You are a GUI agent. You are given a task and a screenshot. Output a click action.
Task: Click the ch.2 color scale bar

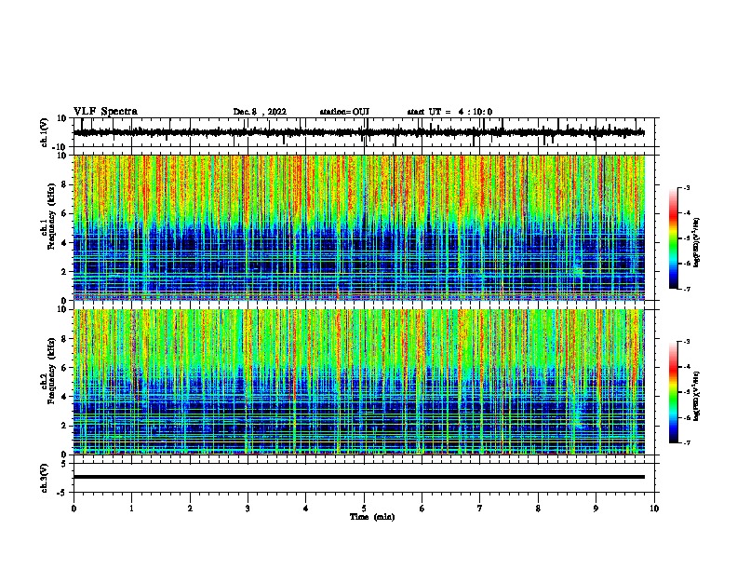click(x=673, y=392)
